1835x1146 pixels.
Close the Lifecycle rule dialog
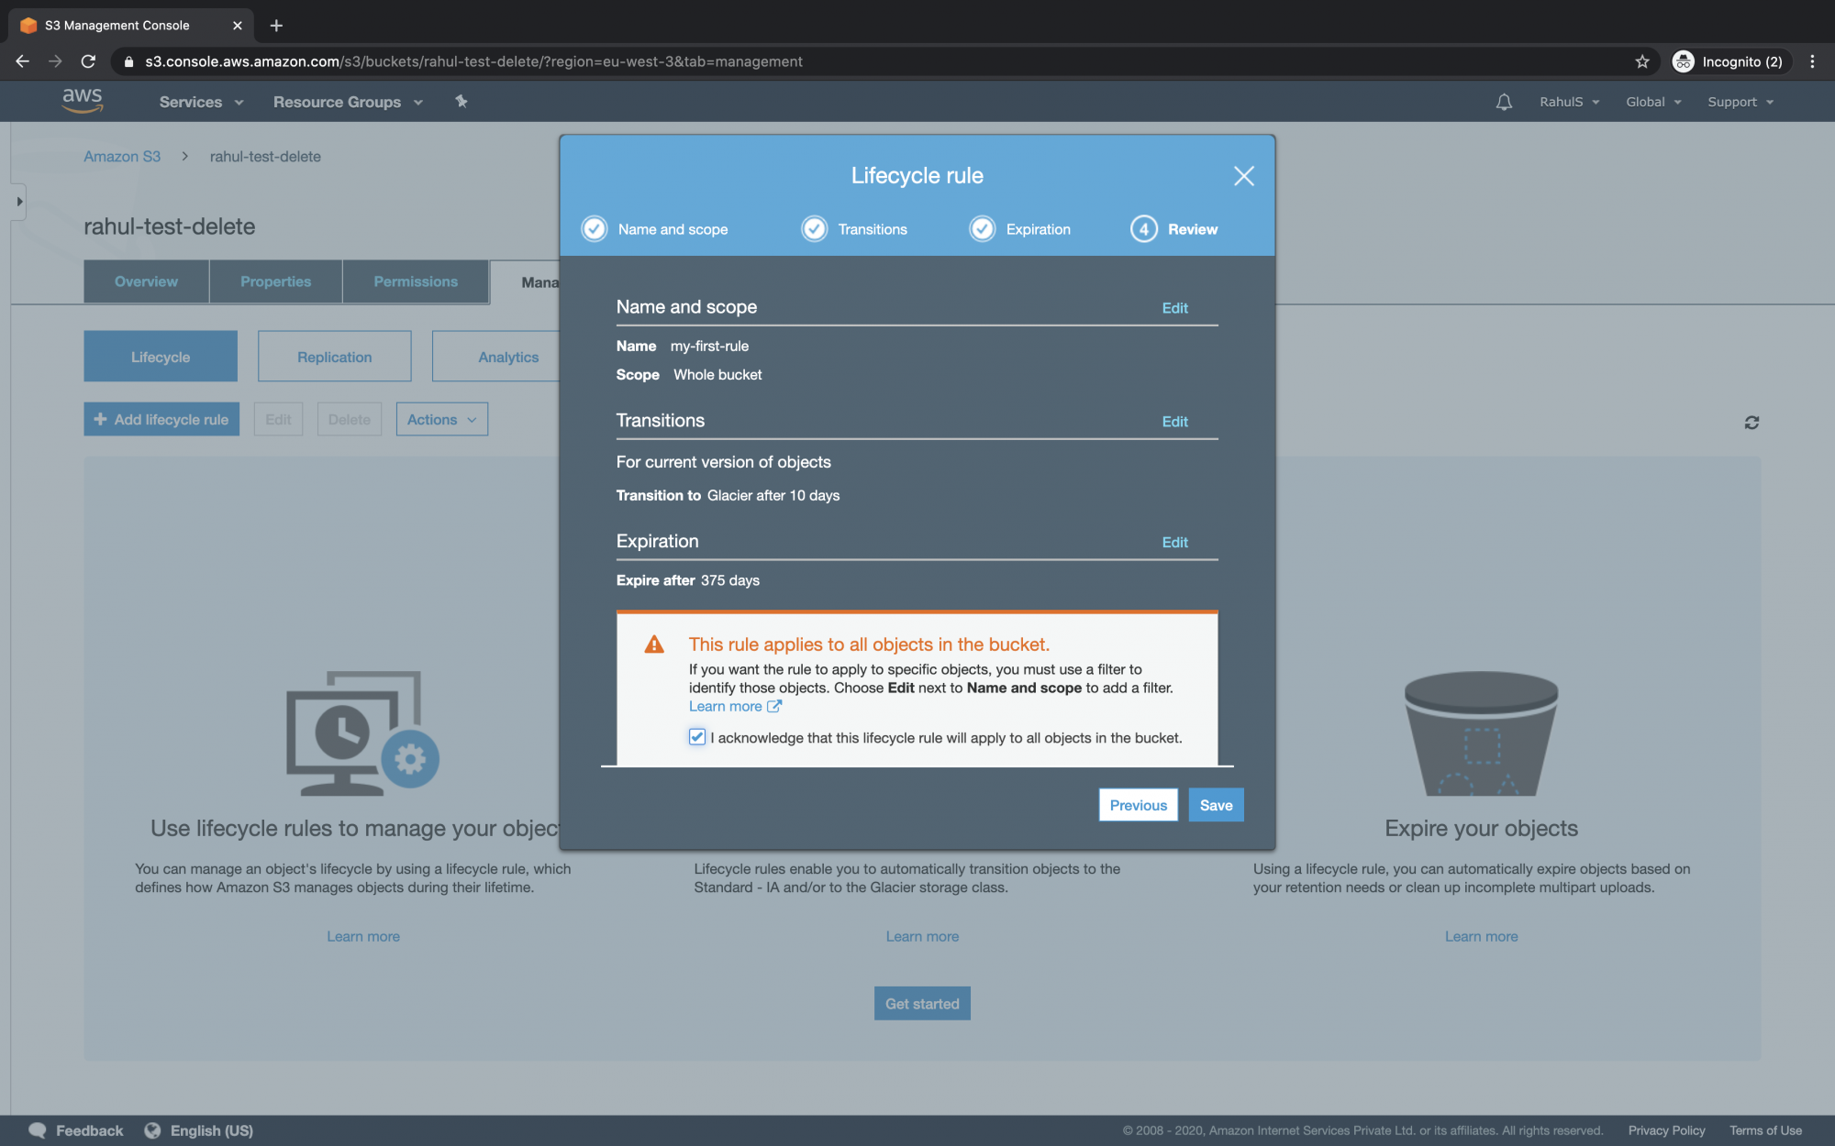1244,176
